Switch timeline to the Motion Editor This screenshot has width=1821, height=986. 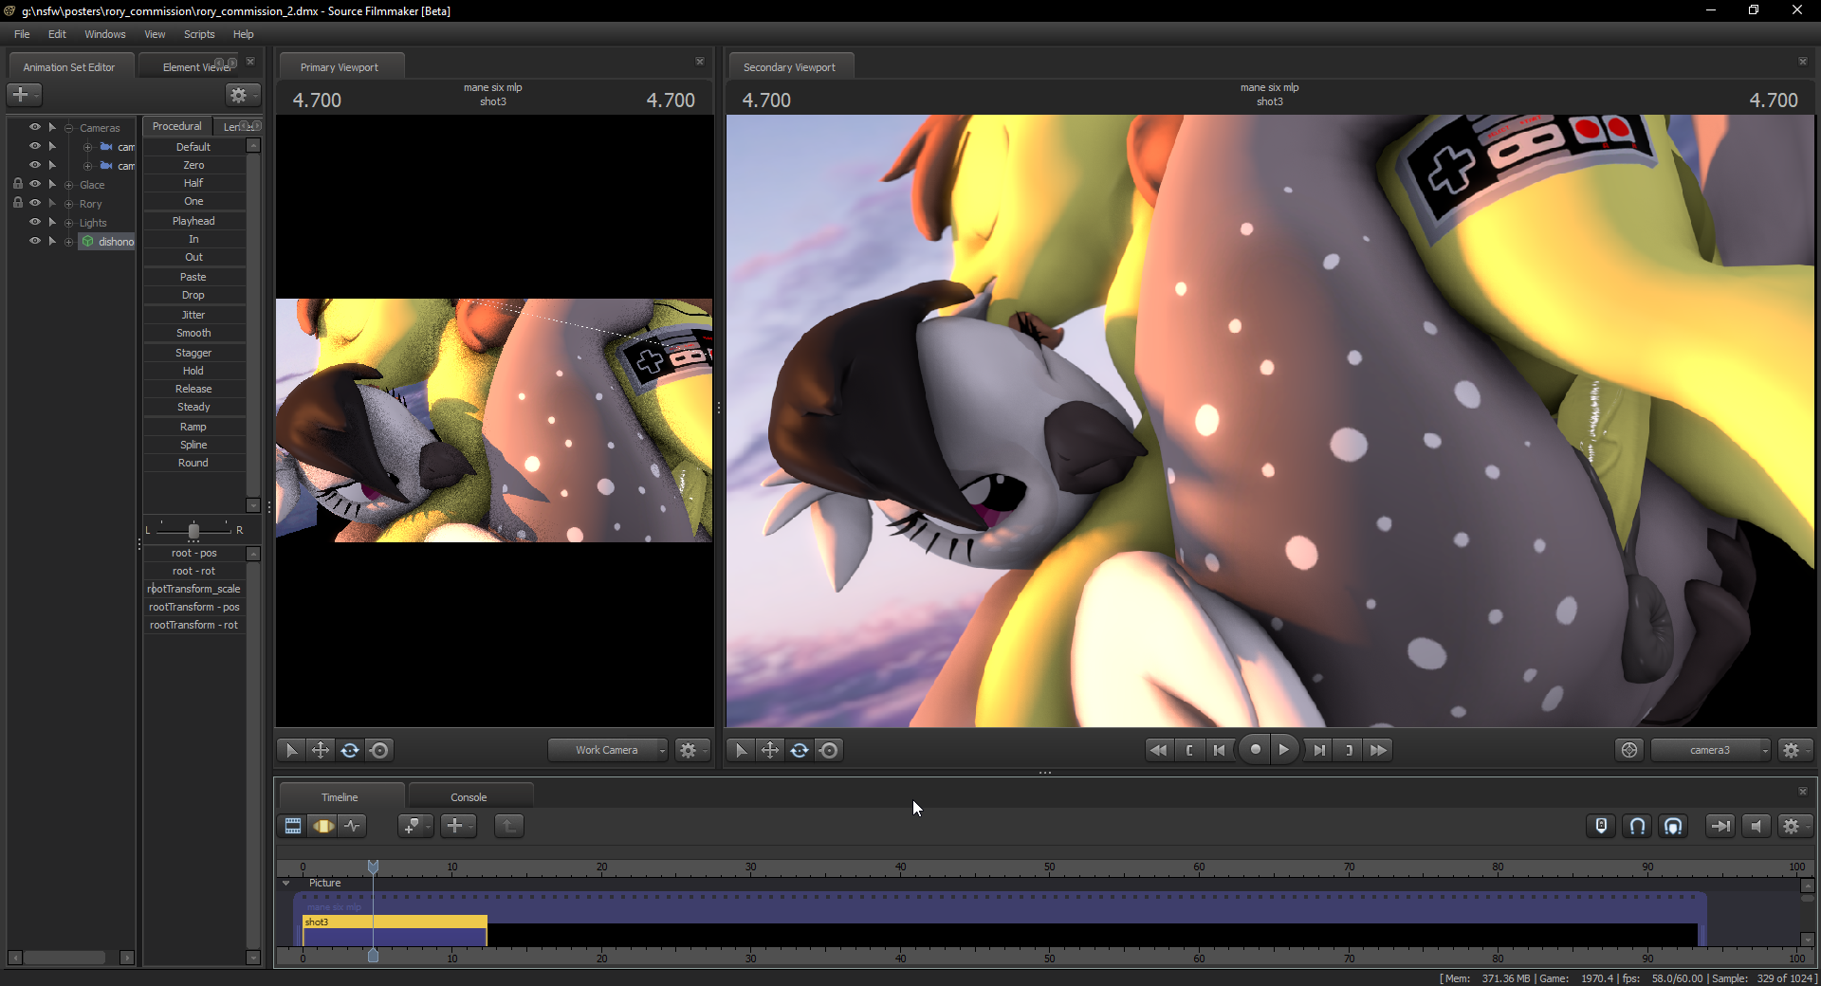pyautogui.click(x=322, y=826)
